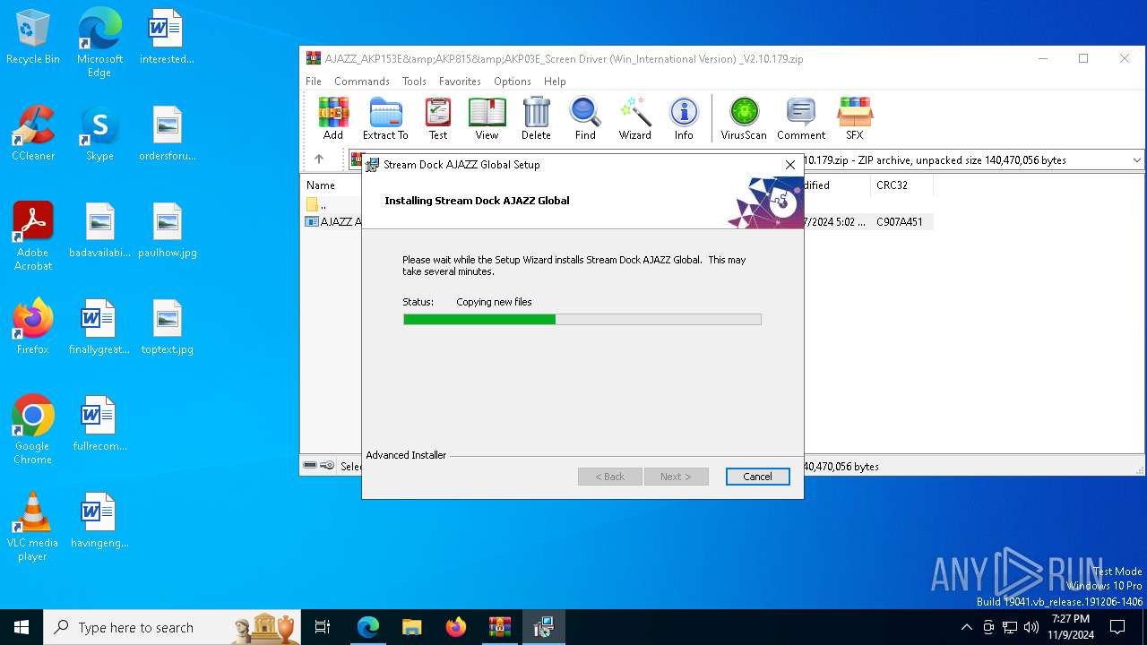The width and height of the screenshot is (1147, 645).
Task: Close the Stream Dock Setup dialog
Action: [x=789, y=165]
